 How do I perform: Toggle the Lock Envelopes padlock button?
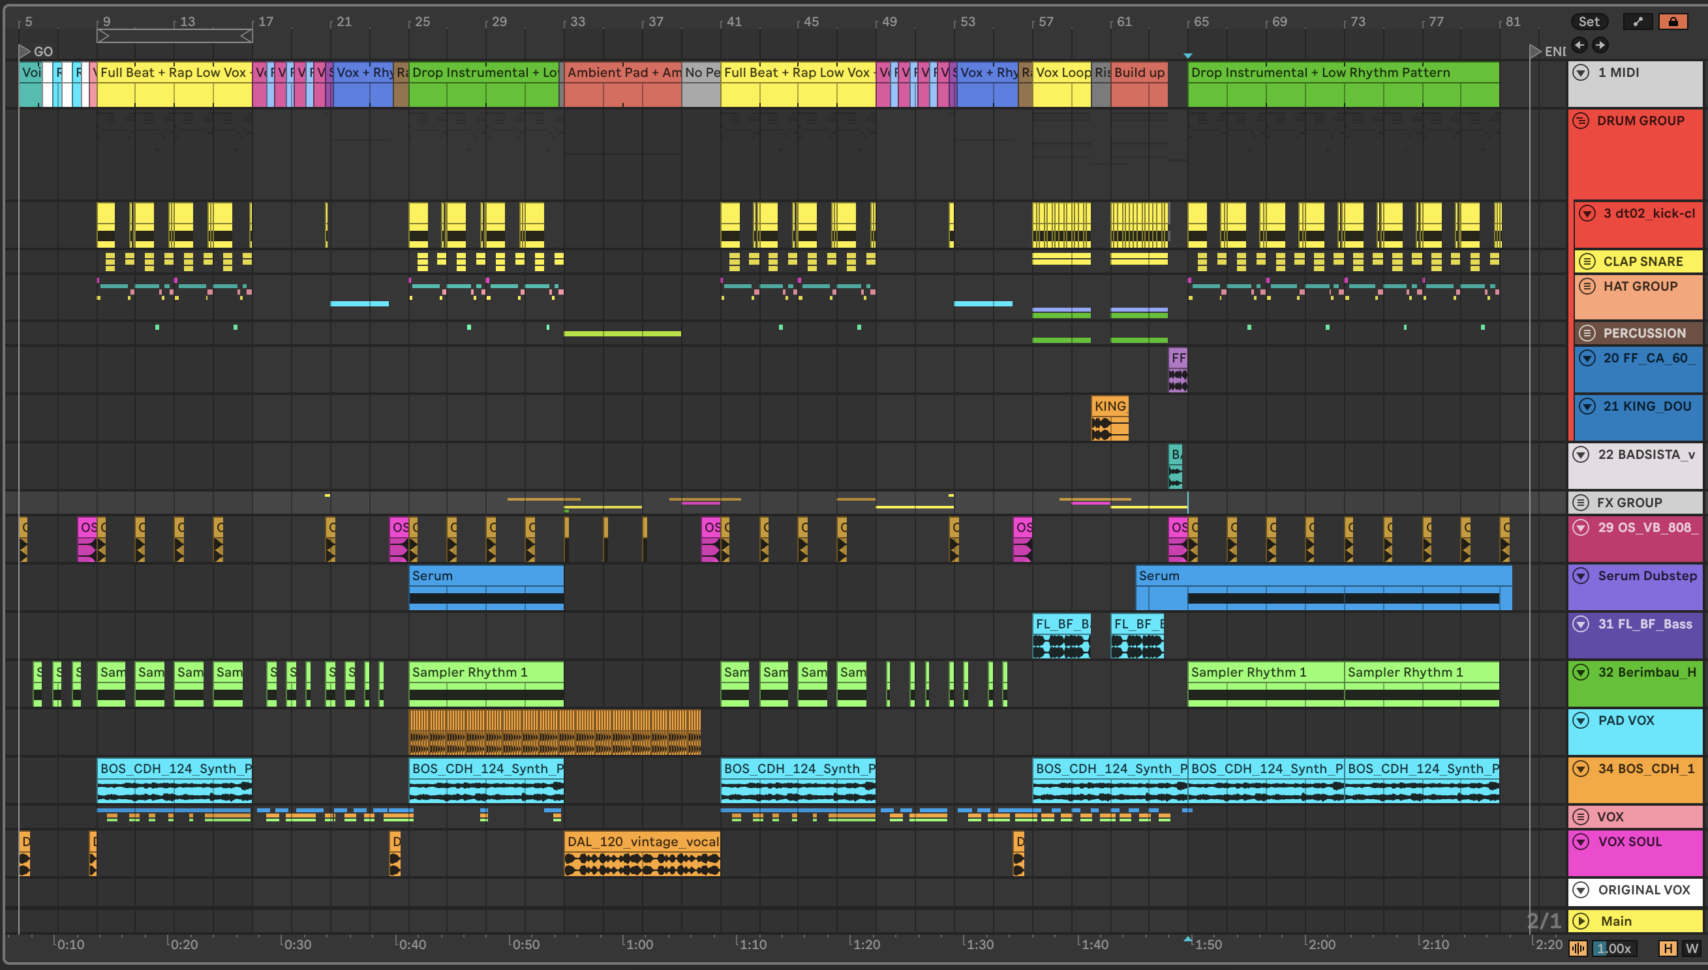tap(1673, 22)
